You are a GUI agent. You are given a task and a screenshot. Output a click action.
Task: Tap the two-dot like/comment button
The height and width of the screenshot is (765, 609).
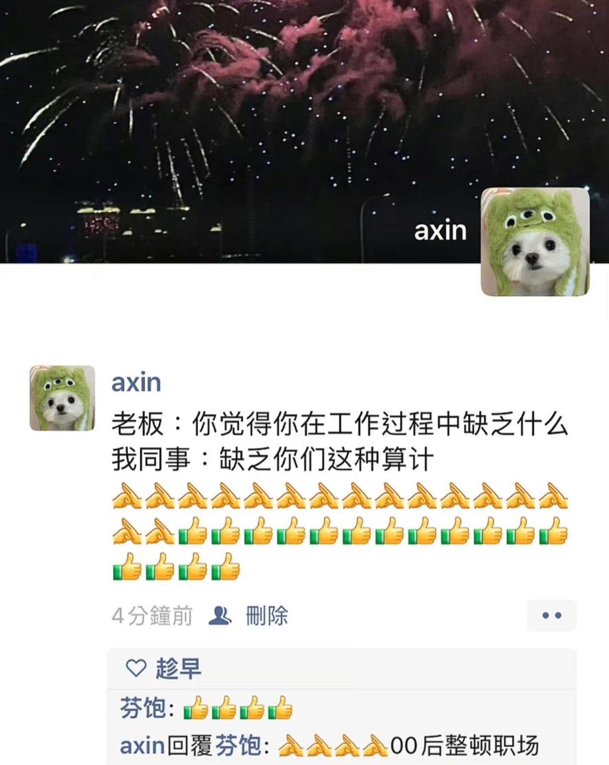pyautogui.click(x=551, y=616)
